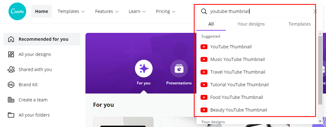Clear the search with the X icon
326x127 pixels.
[x=315, y=11]
